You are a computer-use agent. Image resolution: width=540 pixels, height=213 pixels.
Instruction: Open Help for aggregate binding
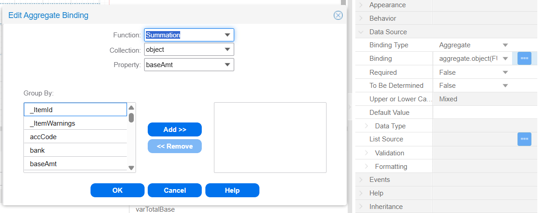232,190
